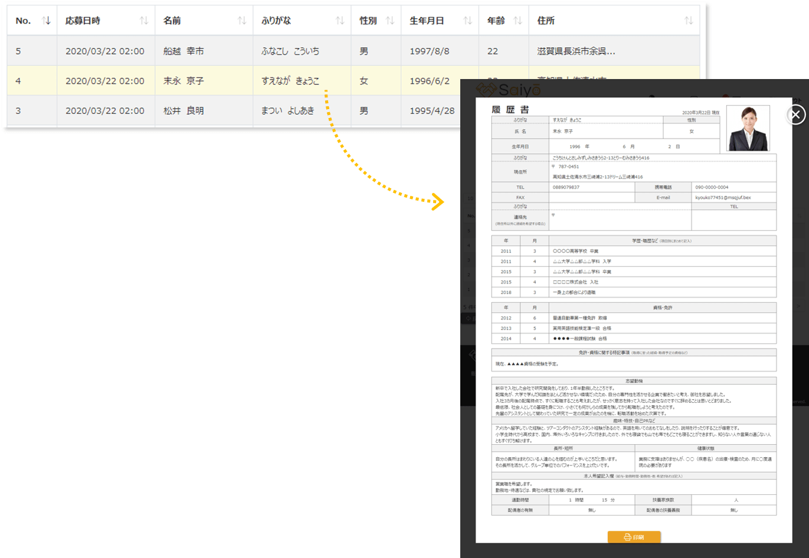
Task: Click the Saiyo logo behind the popup
Action: (x=508, y=89)
